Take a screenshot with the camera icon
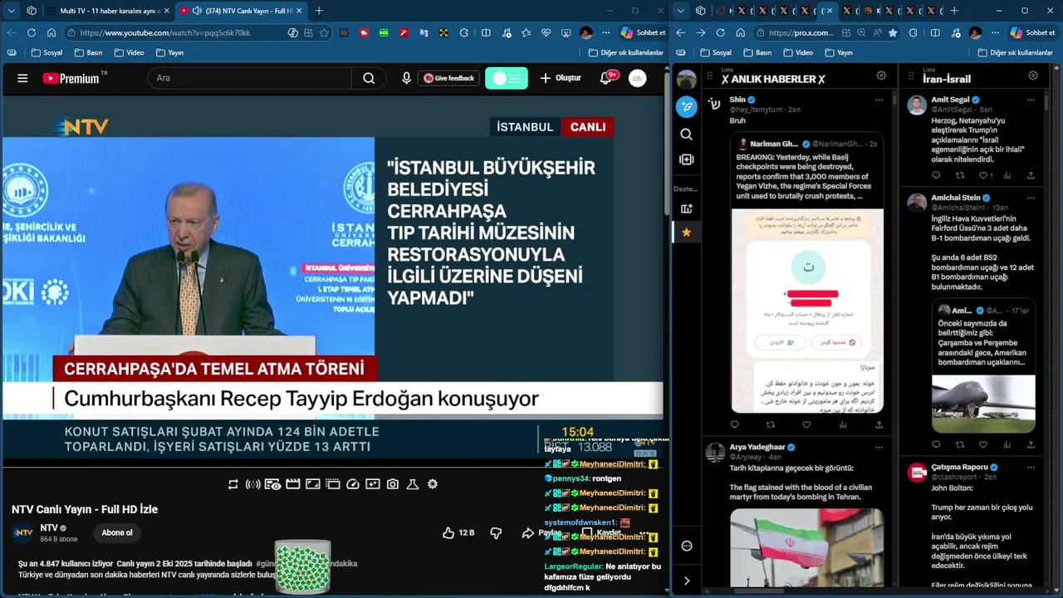 point(393,484)
